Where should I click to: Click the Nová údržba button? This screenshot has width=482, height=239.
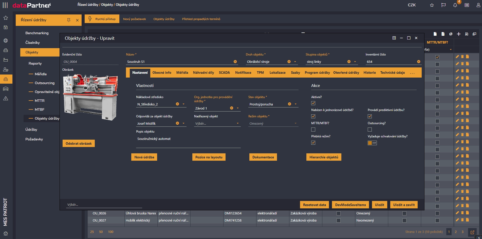[x=144, y=157]
